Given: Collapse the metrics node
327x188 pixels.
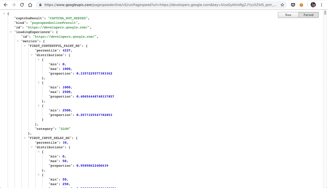Looking at the screenshot, I should pos(18,41).
